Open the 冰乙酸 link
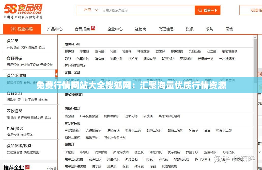This screenshot has height=170, width=262. coord(133,59)
